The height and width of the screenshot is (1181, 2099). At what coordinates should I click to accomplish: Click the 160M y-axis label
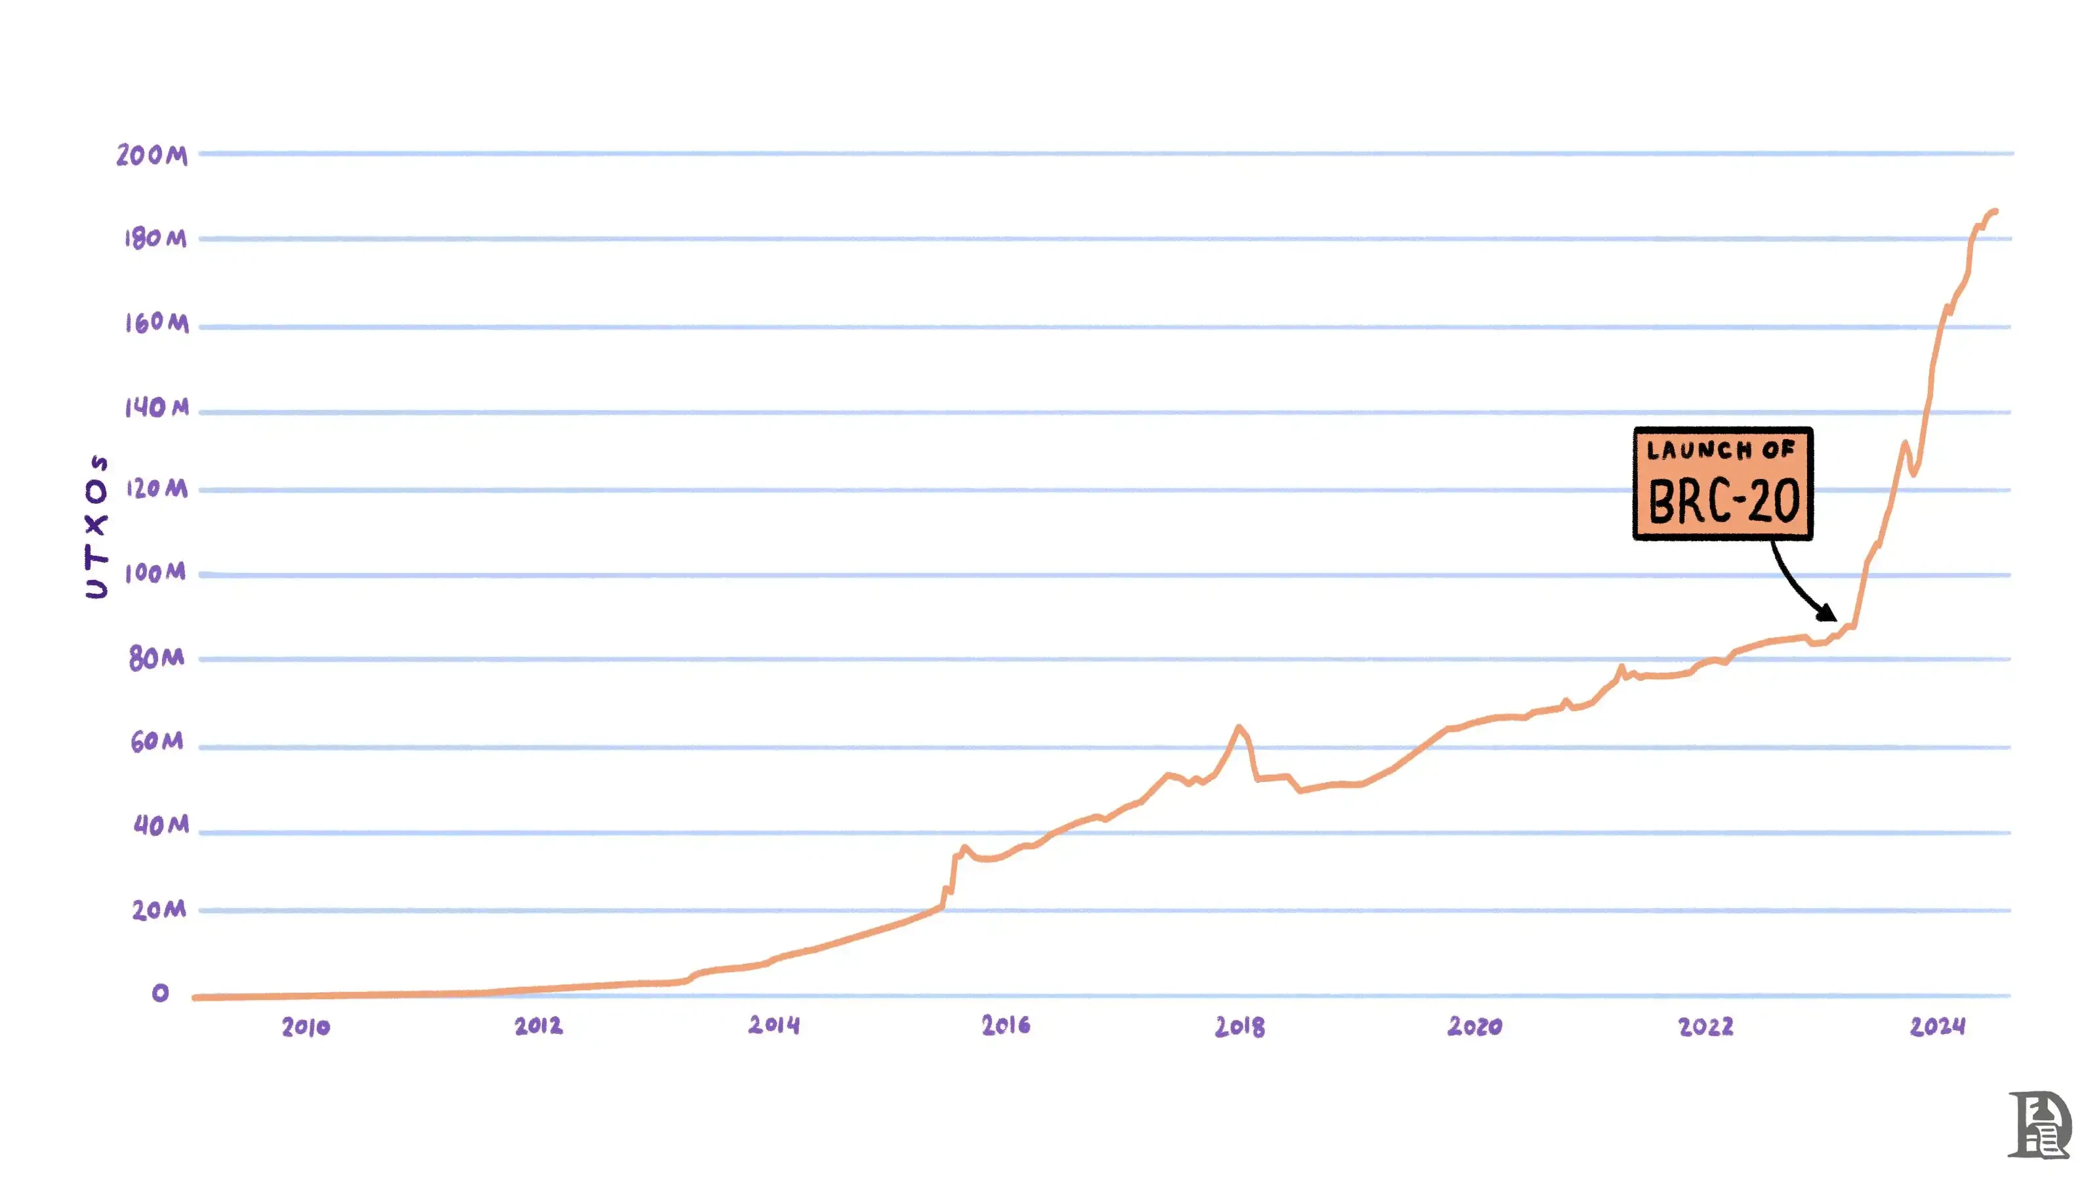pos(157,323)
